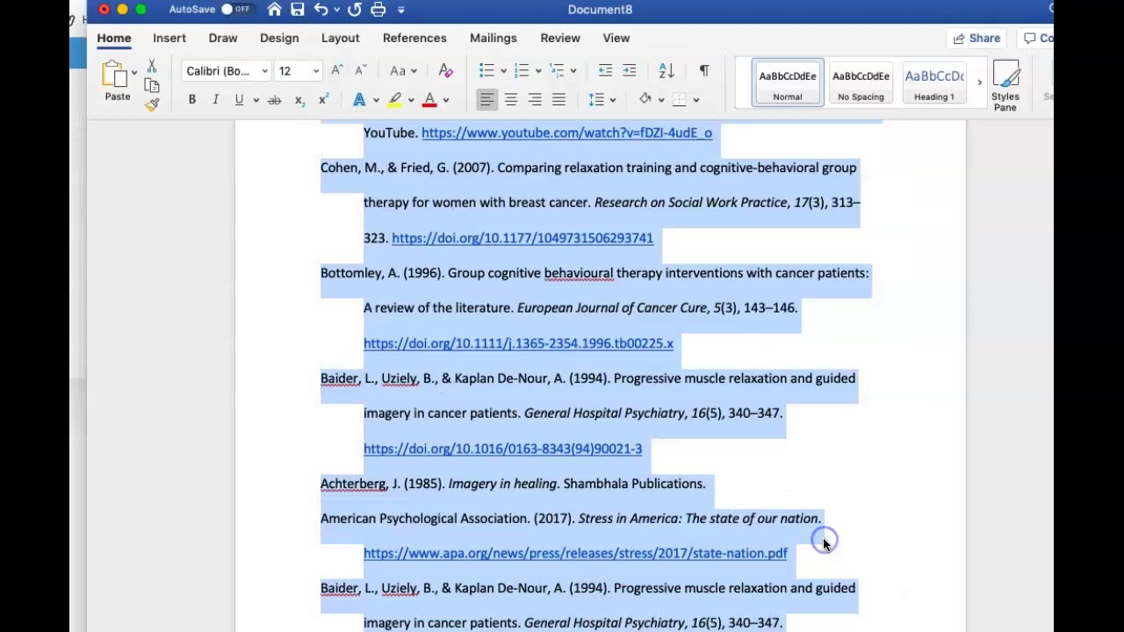This screenshot has height=632, width=1124.
Task: Switch to the Insert tab
Action: (x=169, y=38)
